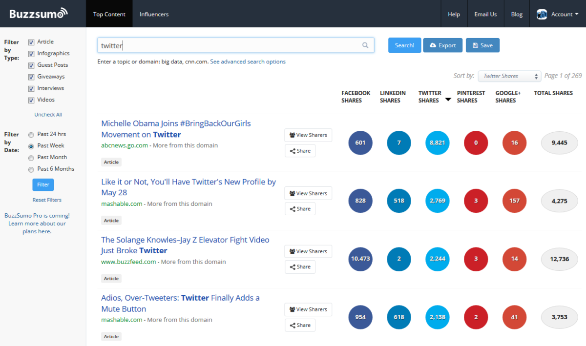Viewport: 586px width, 346px height.
Task: Click the account avatar icon
Action: pos(542,14)
